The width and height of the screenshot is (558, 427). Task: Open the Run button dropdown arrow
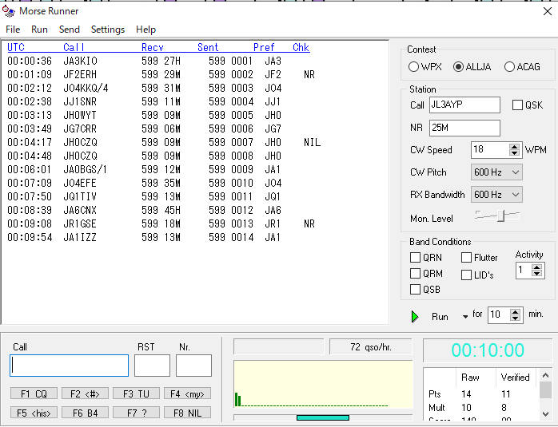coord(464,317)
